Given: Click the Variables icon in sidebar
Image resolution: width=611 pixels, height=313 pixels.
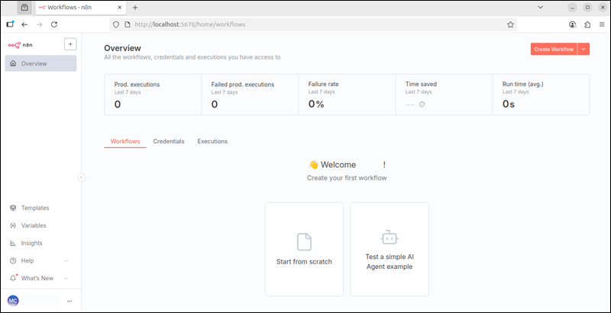Looking at the screenshot, I should coord(13,225).
